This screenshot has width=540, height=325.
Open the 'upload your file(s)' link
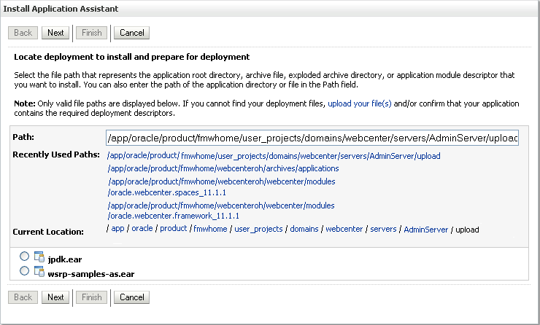click(x=359, y=104)
